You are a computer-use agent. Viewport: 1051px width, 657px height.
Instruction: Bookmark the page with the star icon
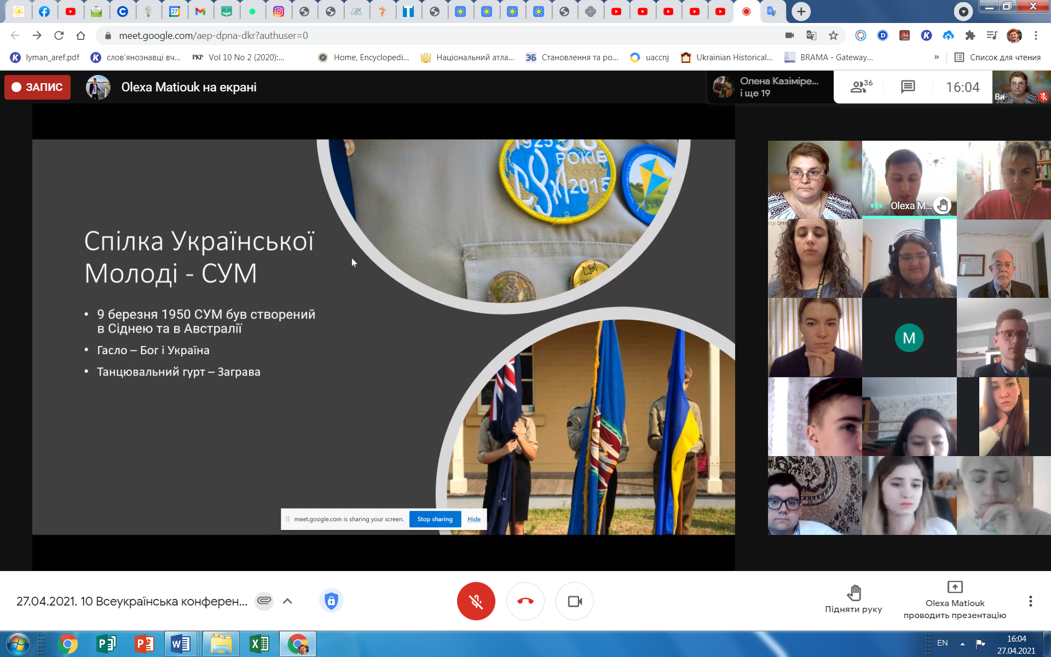(x=833, y=36)
